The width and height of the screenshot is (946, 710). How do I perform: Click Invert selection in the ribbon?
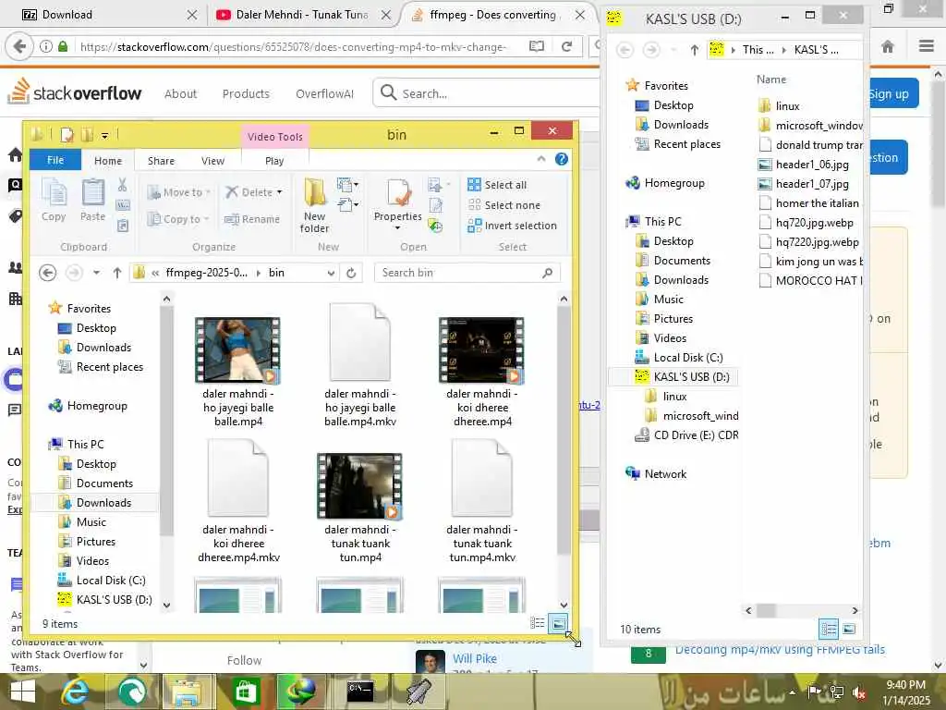point(512,226)
